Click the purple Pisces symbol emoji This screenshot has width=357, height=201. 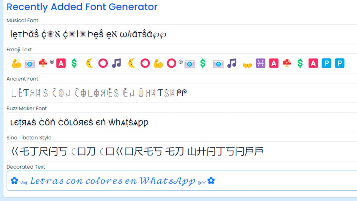(x=260, y=63)
